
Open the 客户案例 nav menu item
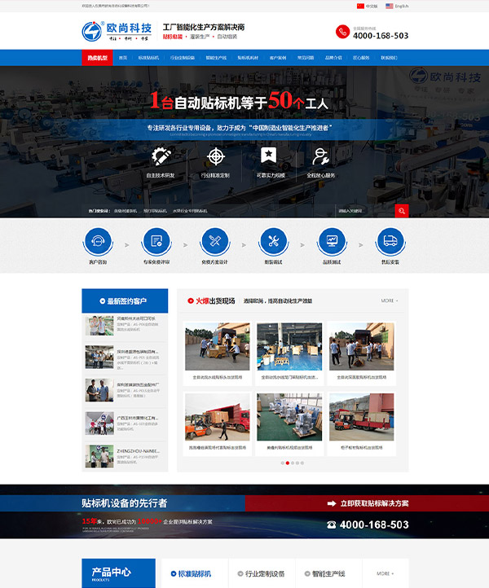(x=278, y=58)
